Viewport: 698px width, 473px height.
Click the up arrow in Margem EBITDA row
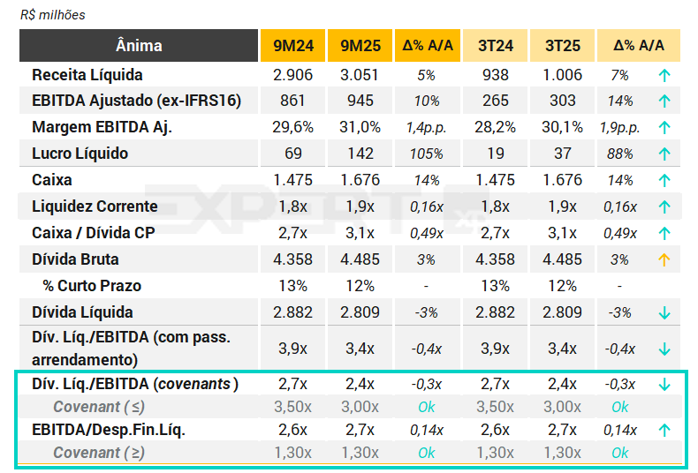coord(664,127)
